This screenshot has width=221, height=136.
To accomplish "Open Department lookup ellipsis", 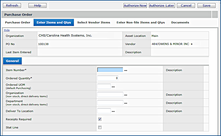I will [126, 103].
